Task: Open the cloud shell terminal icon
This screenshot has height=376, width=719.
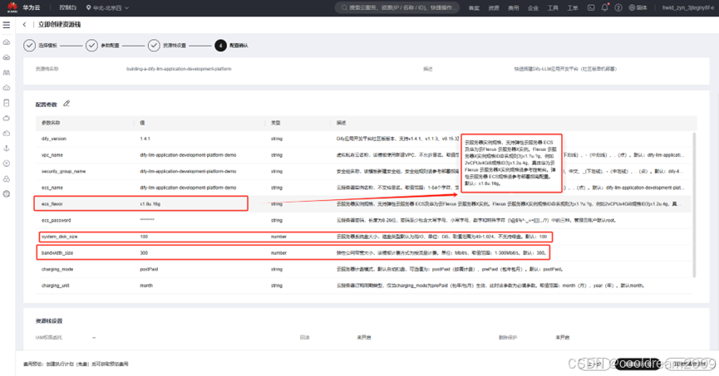Action: [x=591, y=7]
